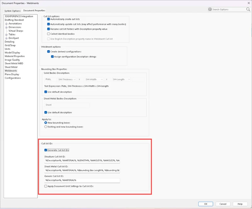Click the search magnifier icon
The width and height of the screenshot is (252, 209).
point(248,9)
